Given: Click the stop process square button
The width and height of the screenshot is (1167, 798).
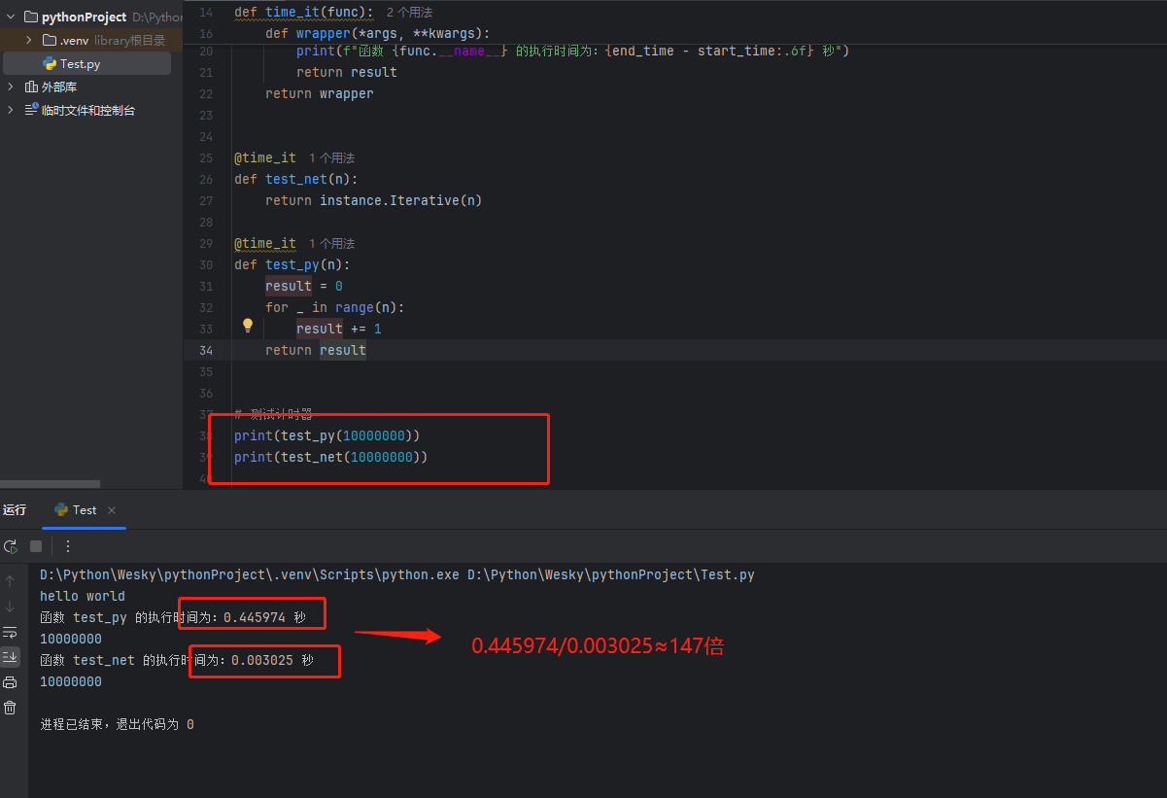Looking at the screenshot, I should coord(36,546).
